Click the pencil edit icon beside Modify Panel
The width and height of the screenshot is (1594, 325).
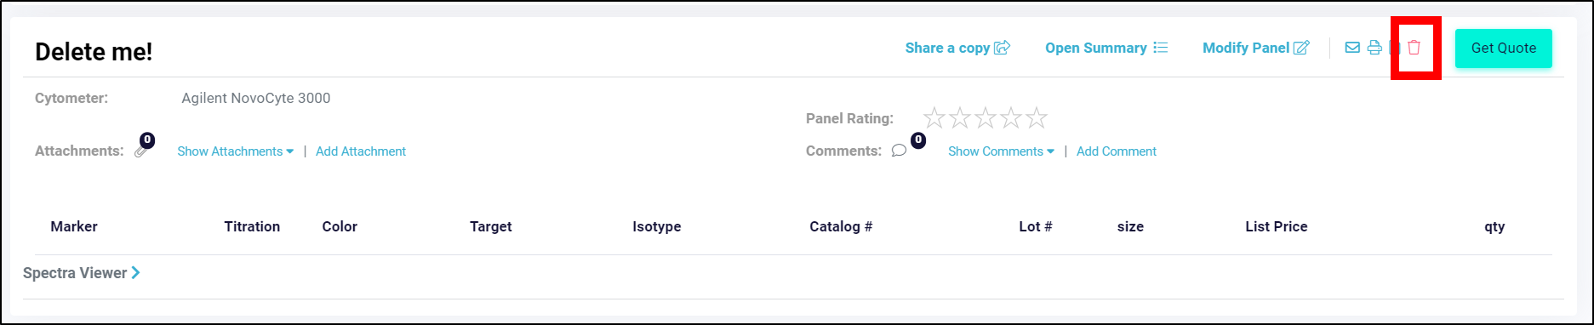1301,48
